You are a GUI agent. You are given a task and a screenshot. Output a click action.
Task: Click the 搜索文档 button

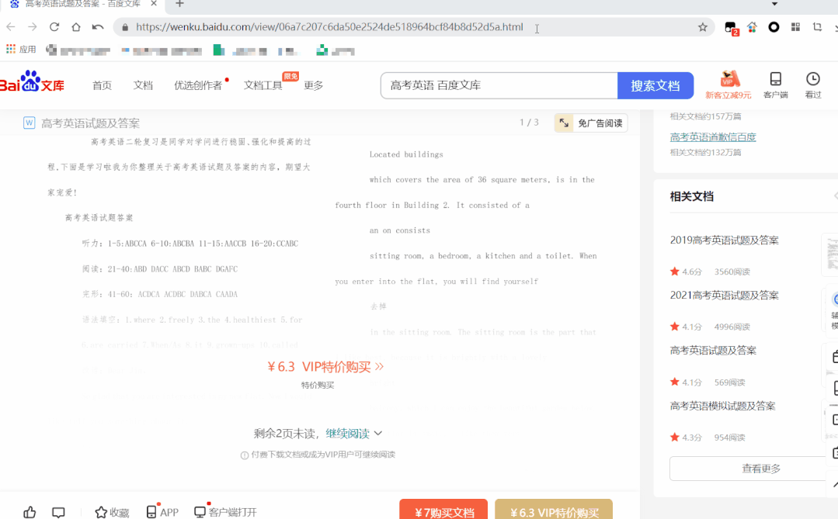(x=655, y=85)
